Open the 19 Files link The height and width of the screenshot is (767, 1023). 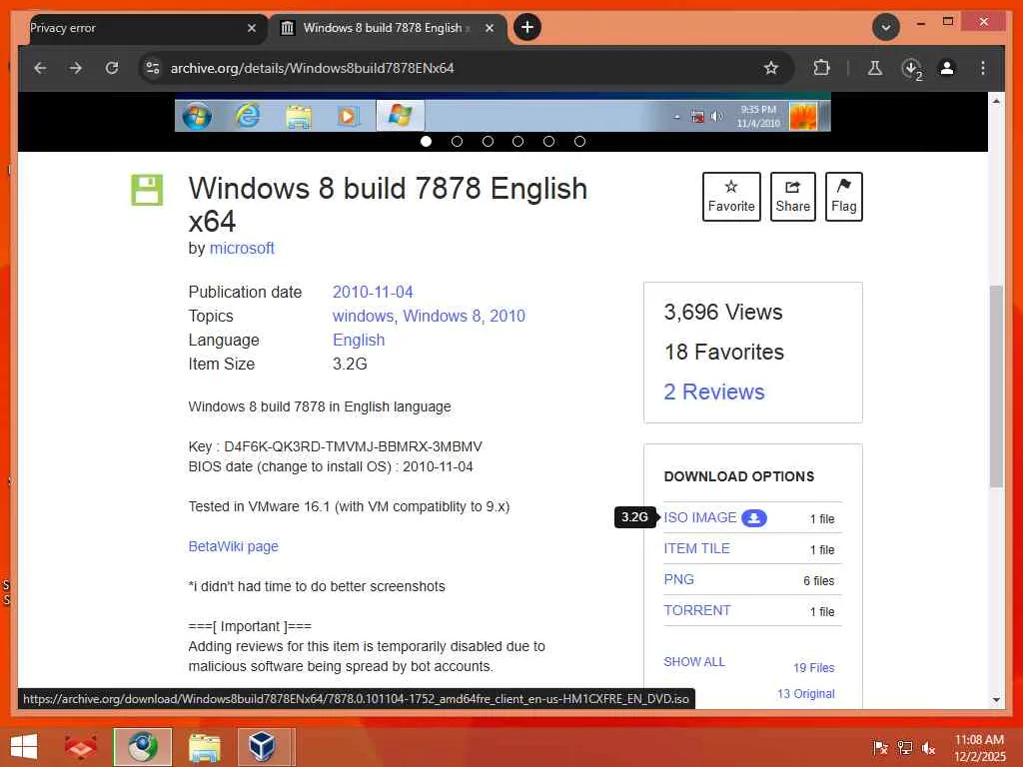[x=813, y=667]
